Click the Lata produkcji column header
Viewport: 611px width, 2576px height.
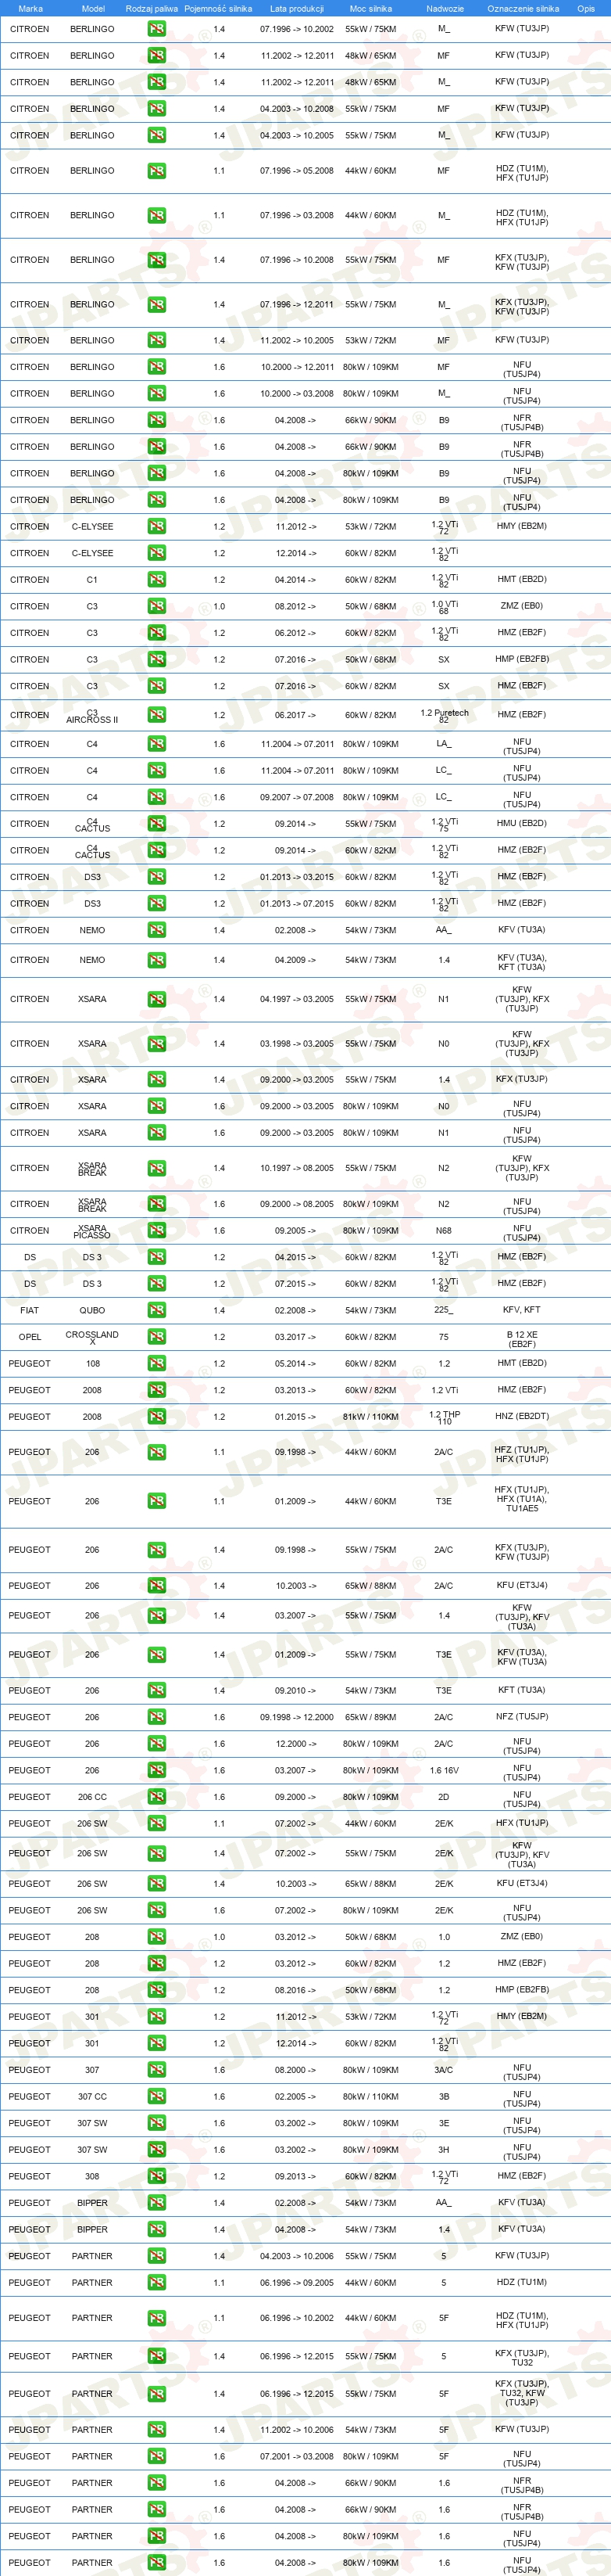pos(297,8)
